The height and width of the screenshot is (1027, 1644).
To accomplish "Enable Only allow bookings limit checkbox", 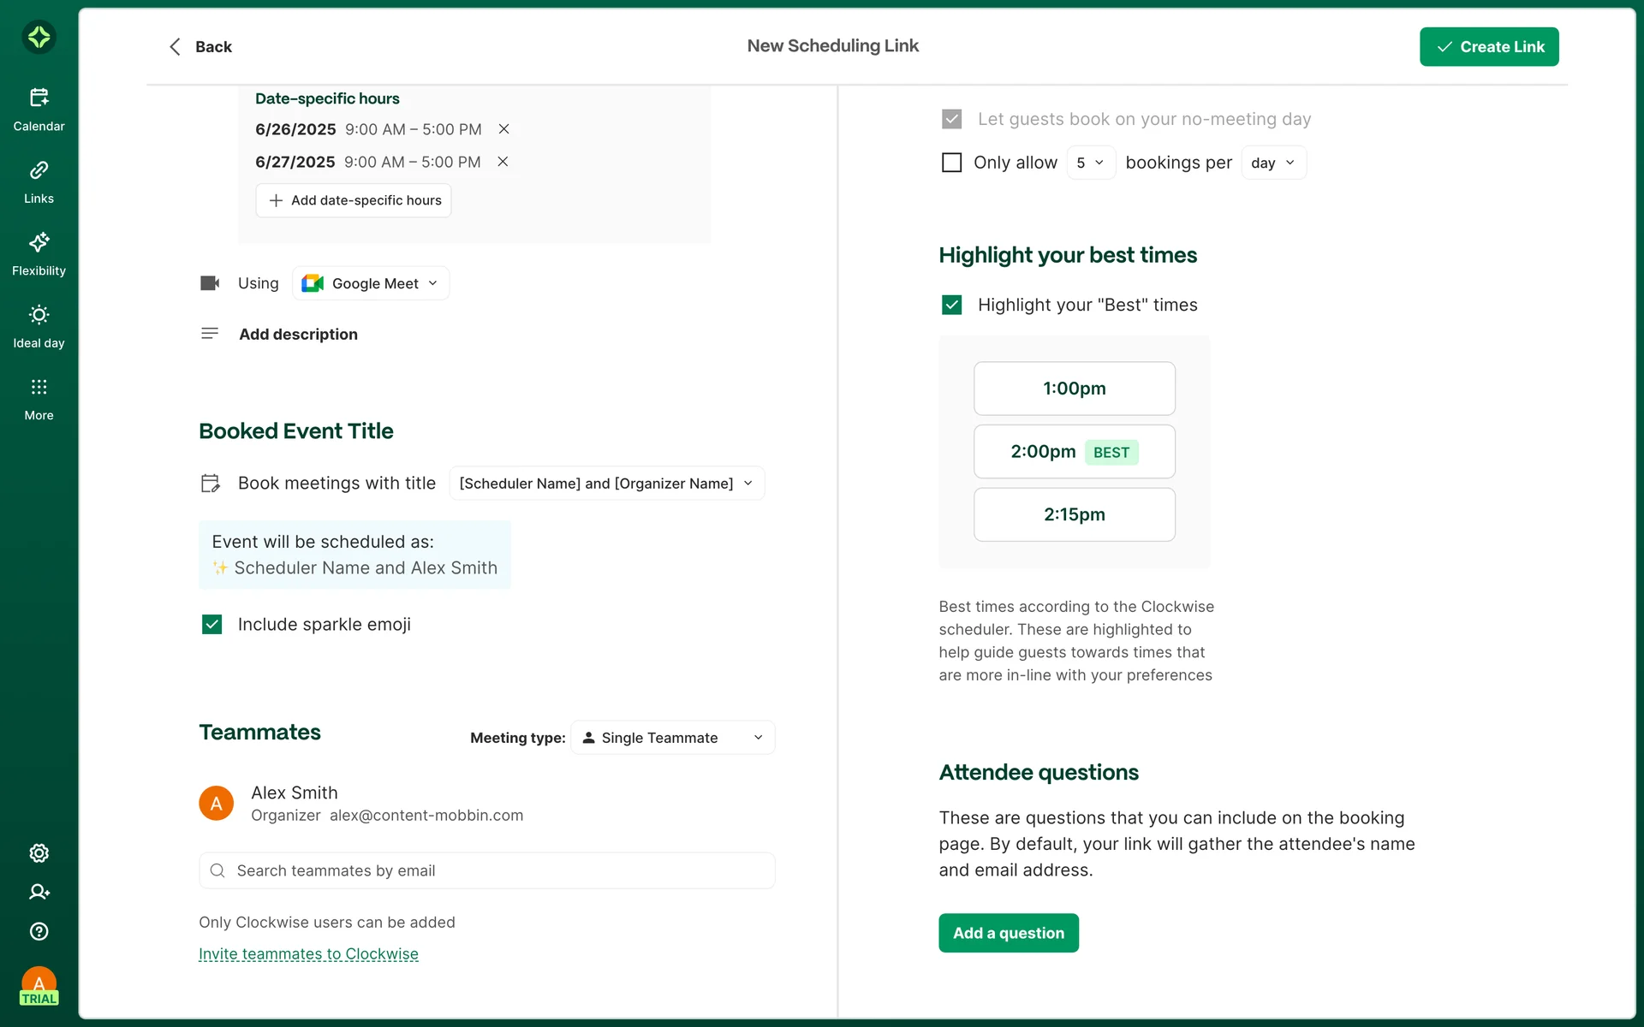I will [x=951, y=163].
